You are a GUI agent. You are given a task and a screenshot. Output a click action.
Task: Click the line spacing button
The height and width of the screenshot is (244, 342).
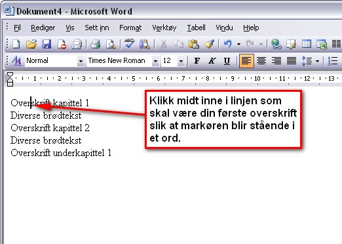tap(307, 61)
